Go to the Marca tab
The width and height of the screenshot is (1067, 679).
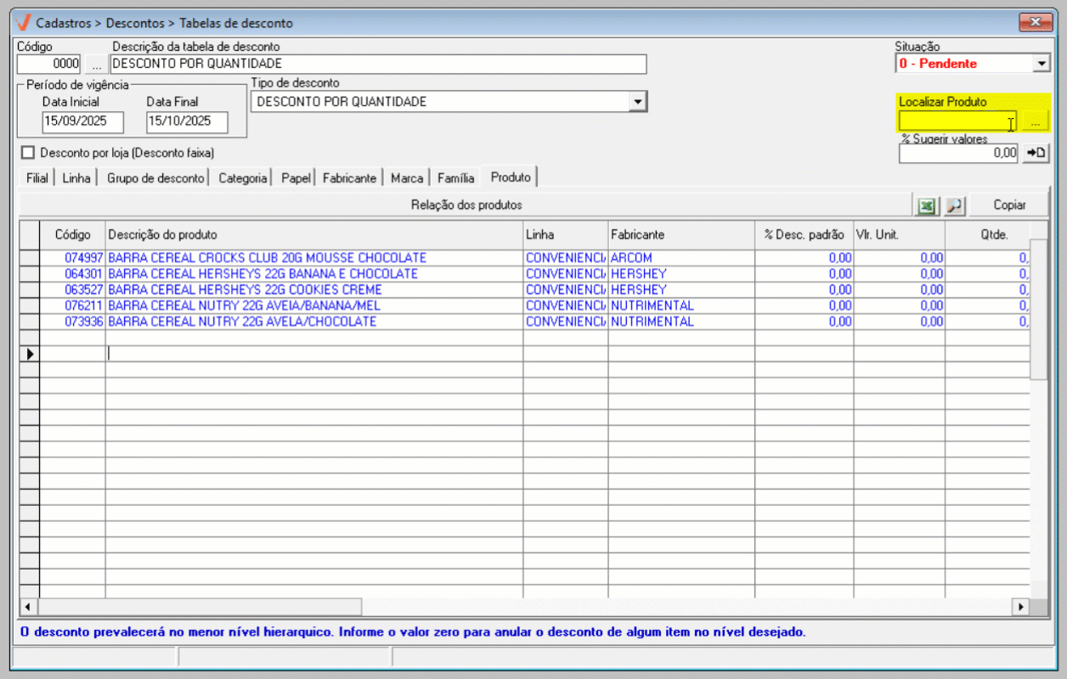407,178
